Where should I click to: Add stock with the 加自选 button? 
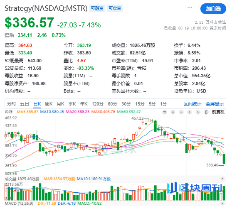pyautogui.click(x=213, y=9)
